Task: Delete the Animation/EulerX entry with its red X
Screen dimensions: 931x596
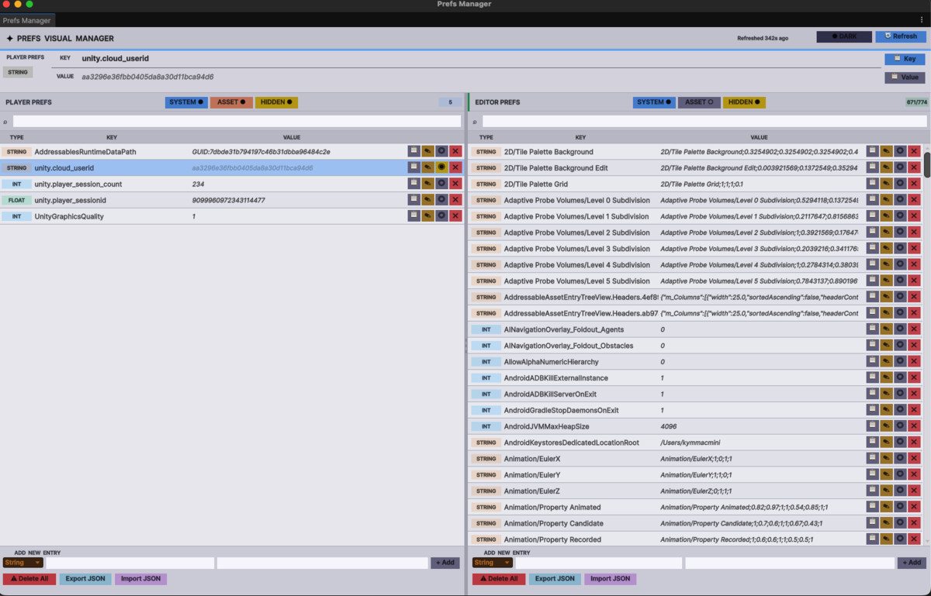Action: coord(914,459)
